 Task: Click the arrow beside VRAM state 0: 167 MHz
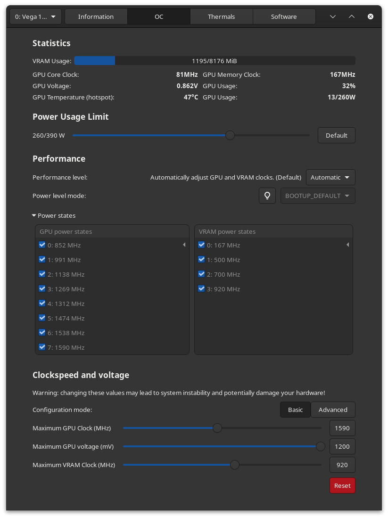pos(348,245)
